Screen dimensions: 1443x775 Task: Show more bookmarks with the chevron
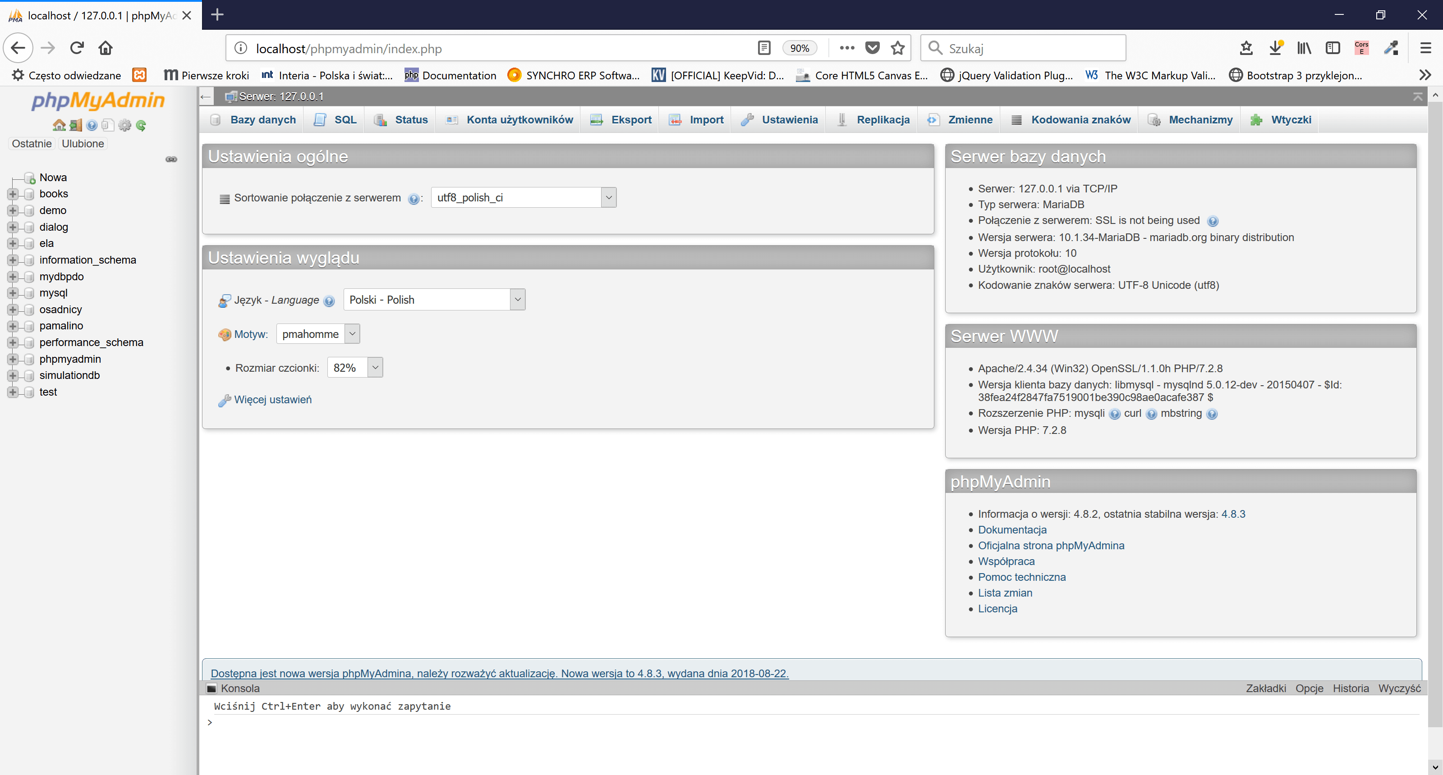(1425, 75)
